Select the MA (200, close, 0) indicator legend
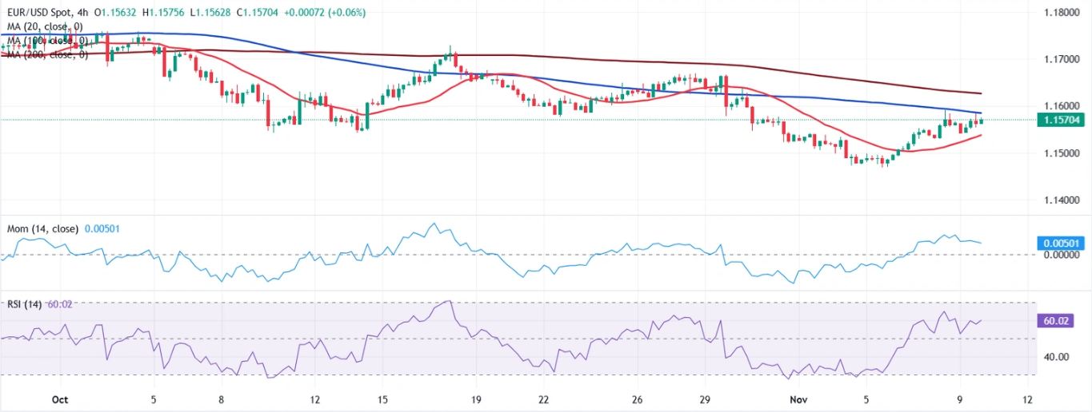Viewport: 1092px width, 412px height. coord(46,54)
